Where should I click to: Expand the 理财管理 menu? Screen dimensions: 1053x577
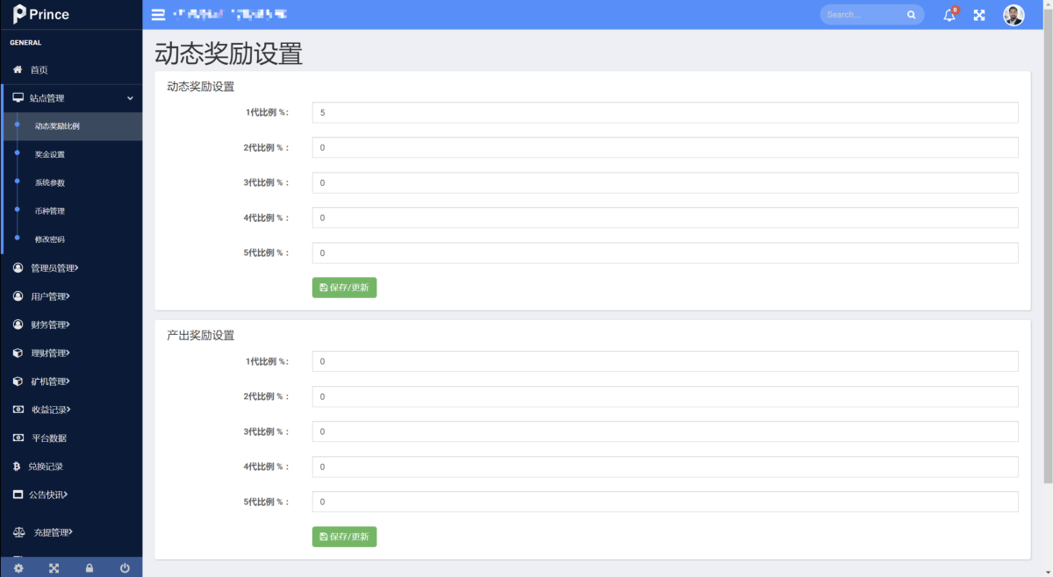coord(71,353)
